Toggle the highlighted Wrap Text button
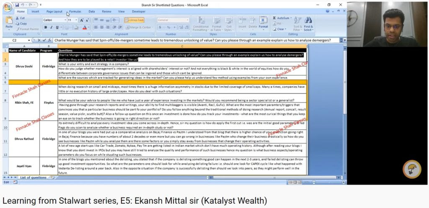 pyautogui.click(x=134, y=20)
